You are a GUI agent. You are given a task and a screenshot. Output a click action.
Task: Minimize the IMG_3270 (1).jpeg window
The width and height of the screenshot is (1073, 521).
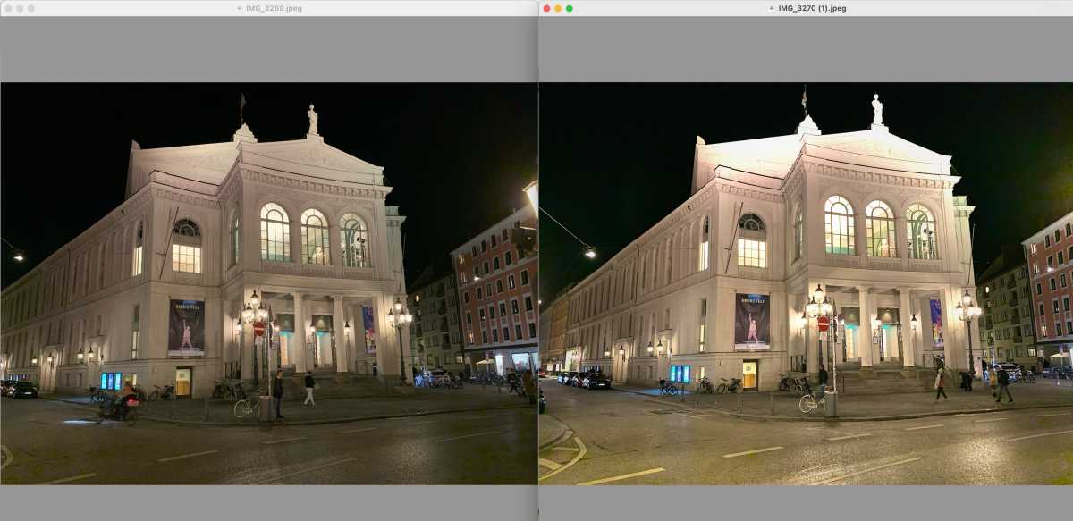coord(558,8)
